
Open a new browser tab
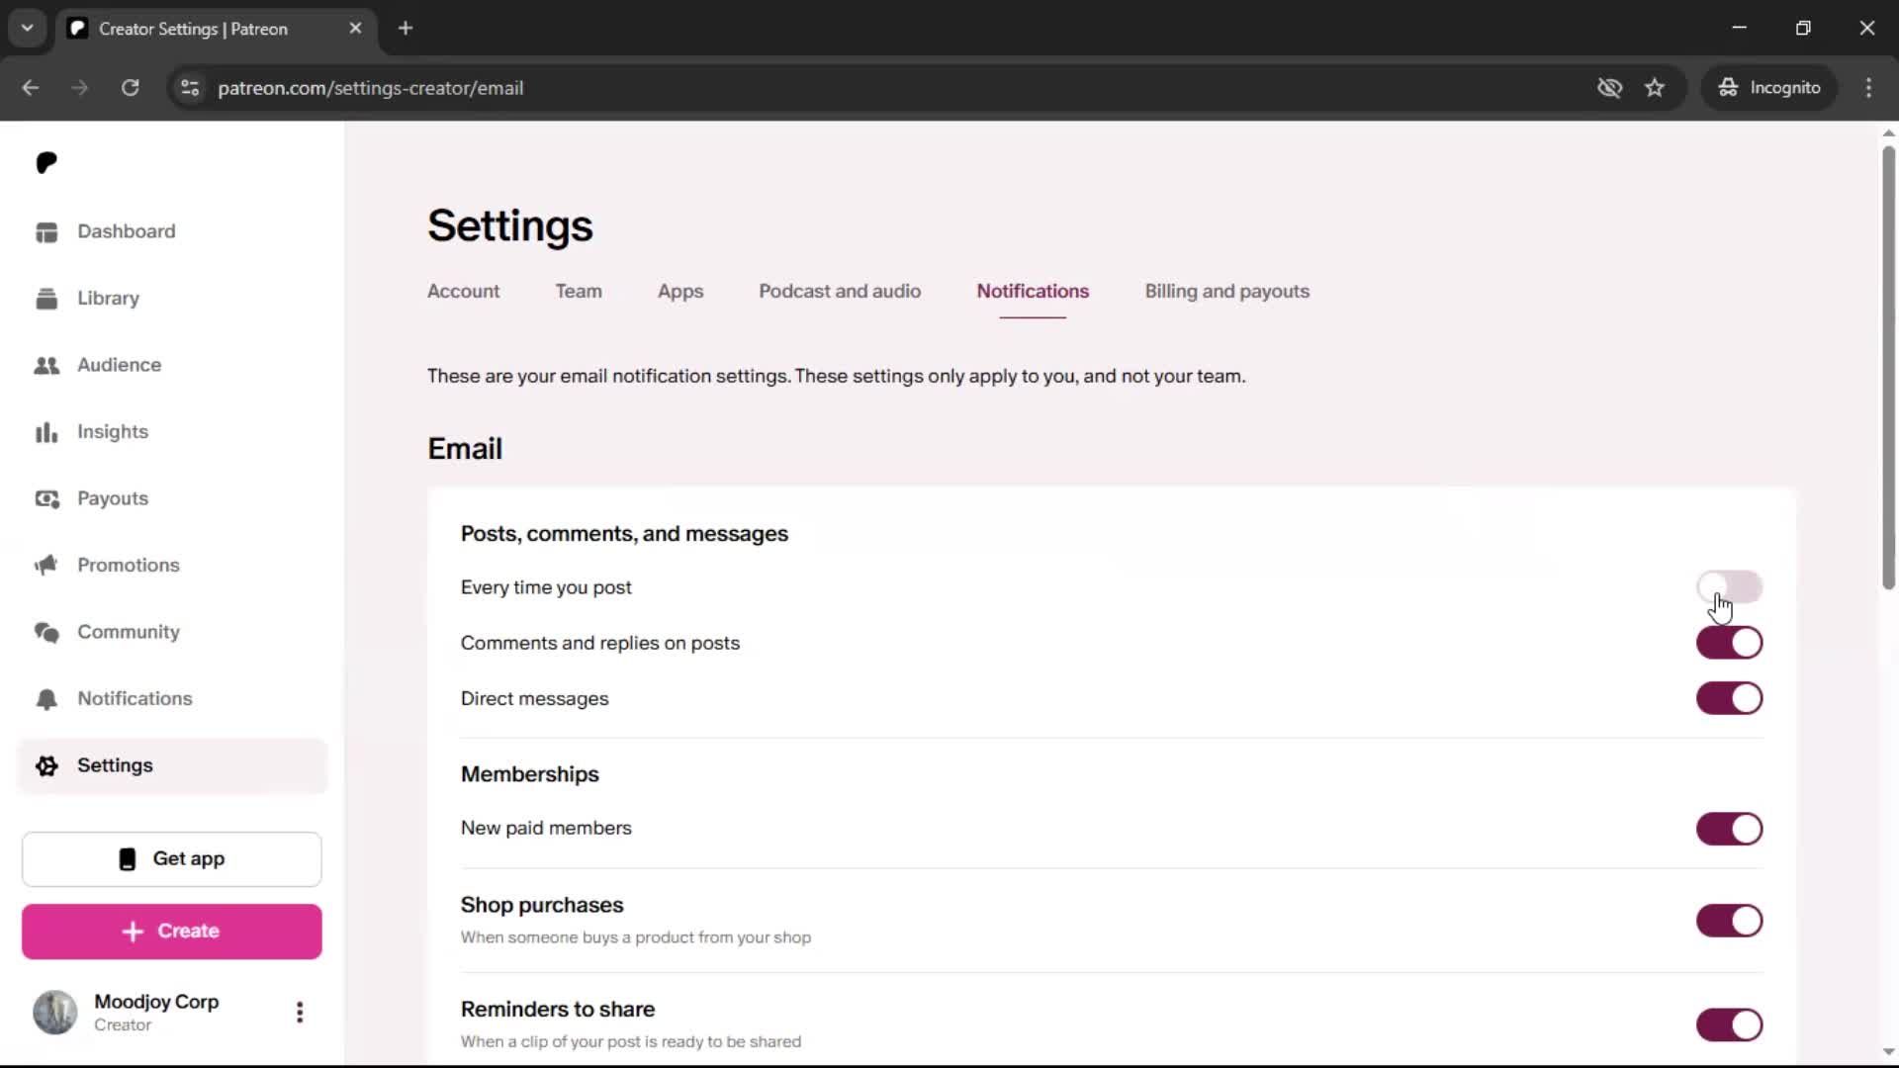pyautogui.click(x=406, y=28)
